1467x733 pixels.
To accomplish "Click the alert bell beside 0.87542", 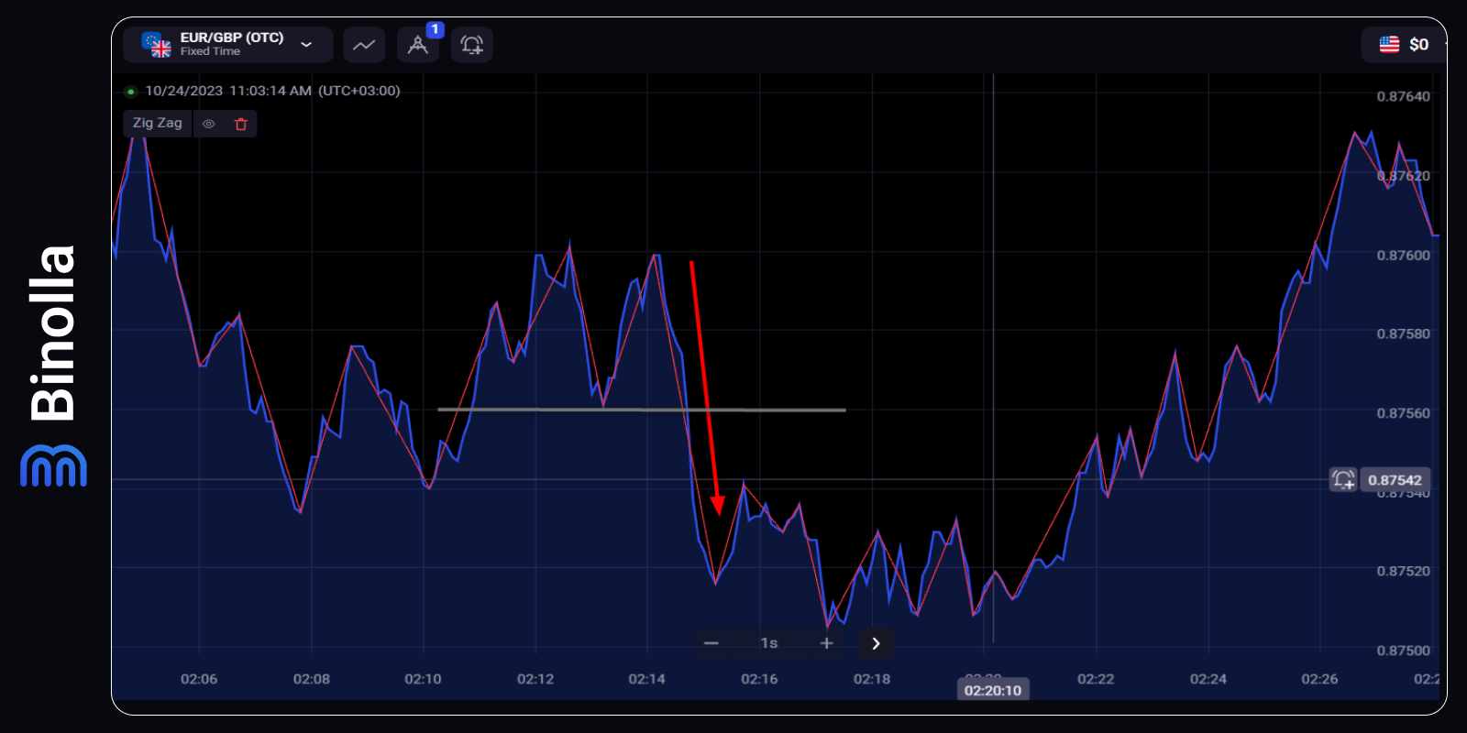I will pyautogui.click(x=1343, y=479).
